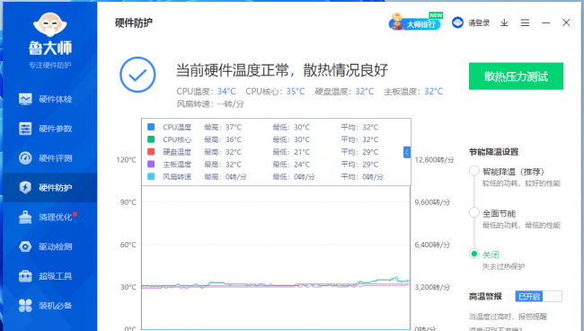The image size is (584, 331).
Task: Select 硬件防护 in the sidebar
Action: [x=50, y=187]
